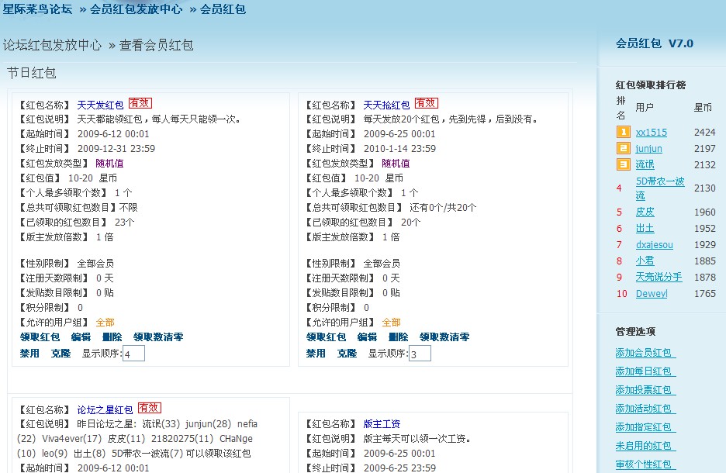Open user Deweyl in ranking
This screenshot has width=726, height=473.
click(652, 293)
